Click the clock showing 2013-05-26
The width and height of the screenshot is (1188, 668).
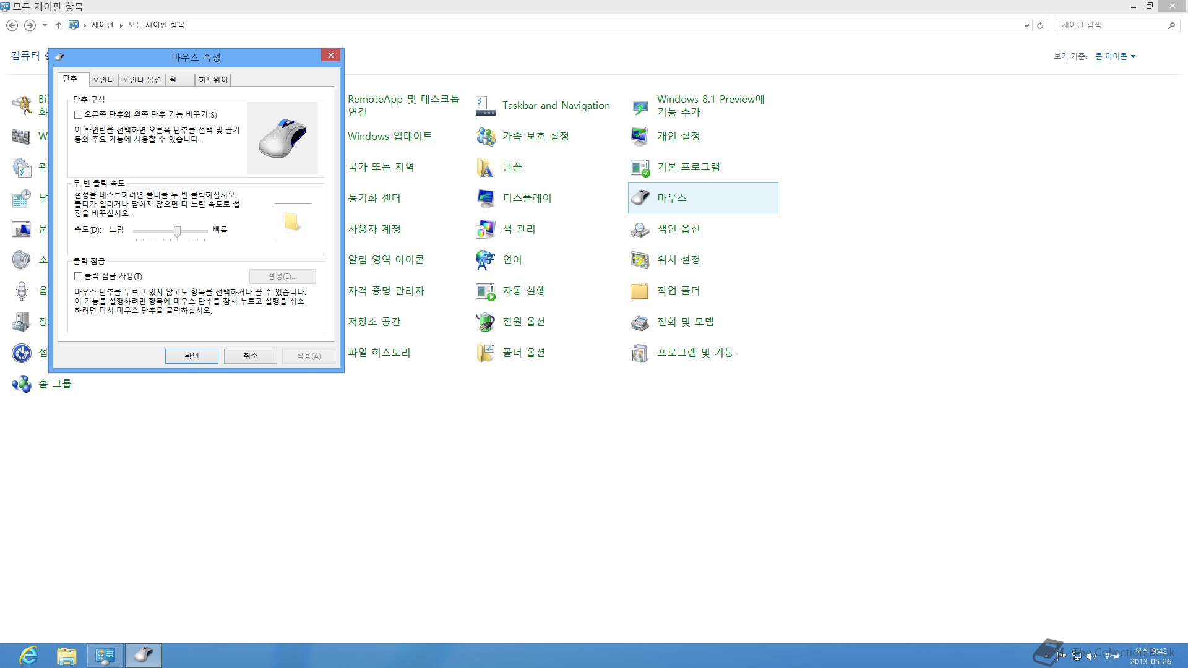(x=1150, y=656)
